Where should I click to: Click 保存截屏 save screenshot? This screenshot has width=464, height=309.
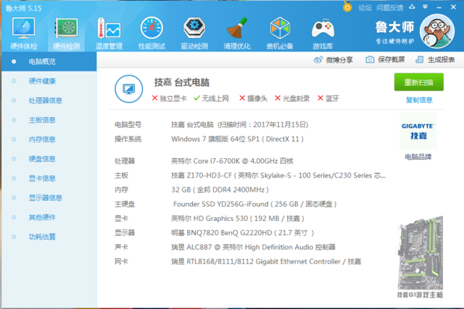point(385,60)
